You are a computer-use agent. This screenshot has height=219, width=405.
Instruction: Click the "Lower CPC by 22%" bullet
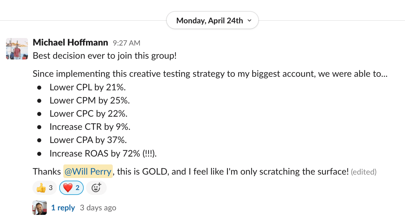[x=88, y=114]
